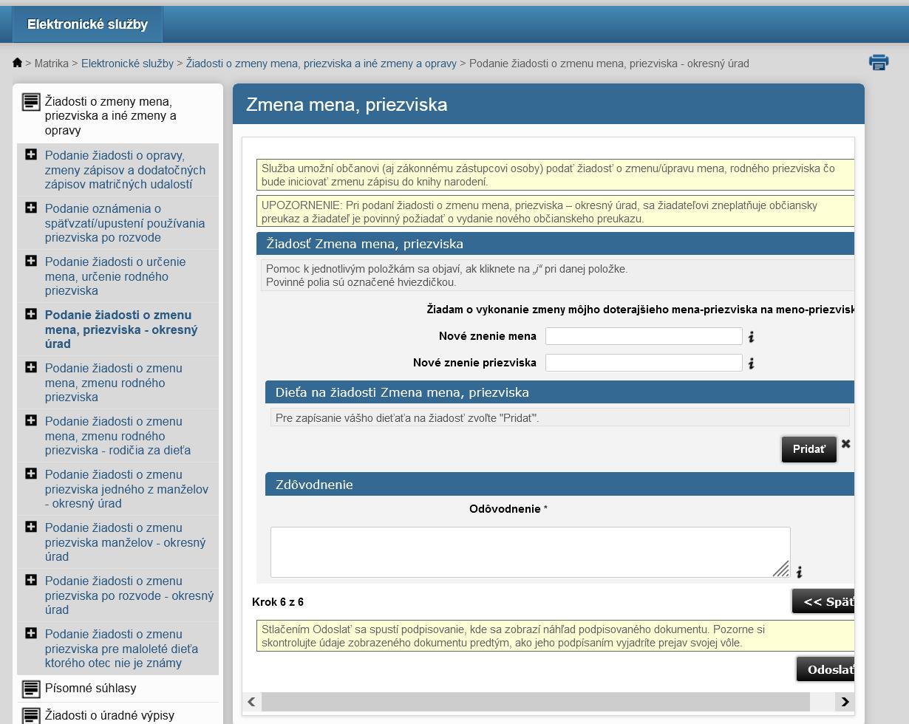Click the Matrika breadcrumb link
This screenshot has width=909, height=724.
tap(51, 64)
